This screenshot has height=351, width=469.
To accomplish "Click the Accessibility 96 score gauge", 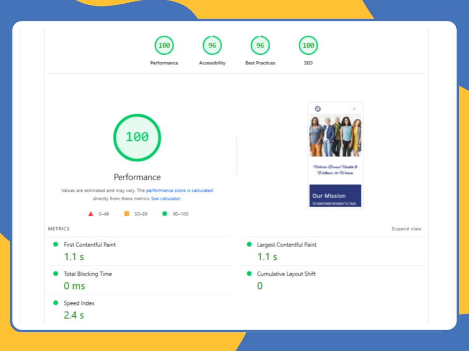I will point(212,45).
